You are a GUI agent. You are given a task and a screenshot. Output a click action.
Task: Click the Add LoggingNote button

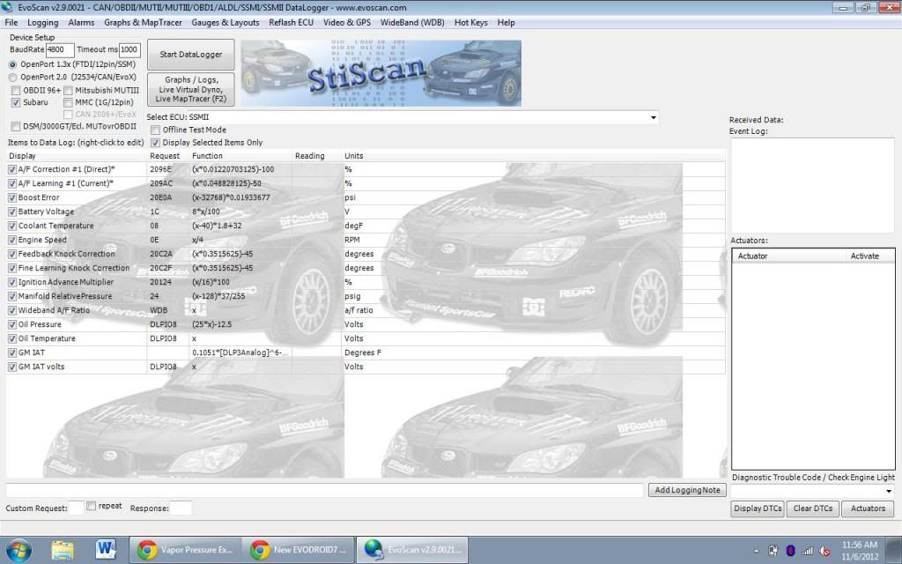tap(687, 490)
